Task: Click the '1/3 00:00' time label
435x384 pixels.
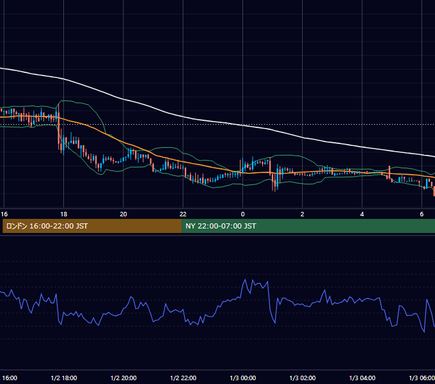Action: (x=242, y=378)
